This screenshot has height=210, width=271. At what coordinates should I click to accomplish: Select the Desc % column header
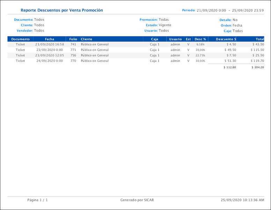tap(200, 39)
